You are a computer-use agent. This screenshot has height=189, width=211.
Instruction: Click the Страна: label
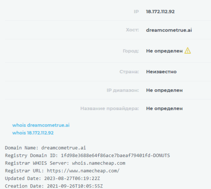(x=129, y=72)
